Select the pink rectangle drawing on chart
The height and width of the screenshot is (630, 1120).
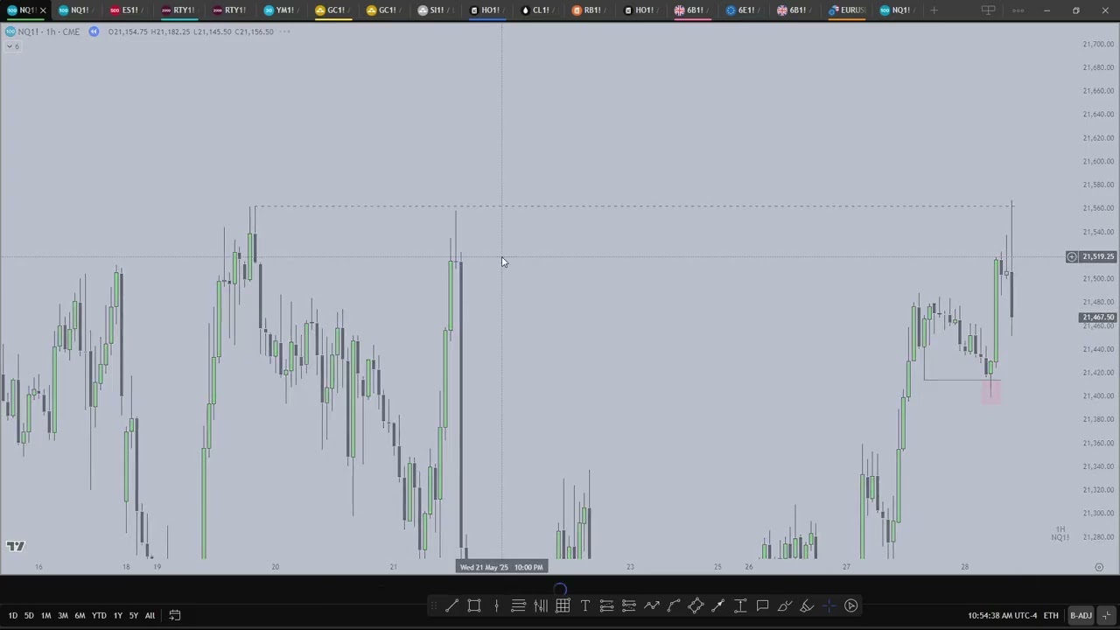pyautogui.click(x=990, y=391)
